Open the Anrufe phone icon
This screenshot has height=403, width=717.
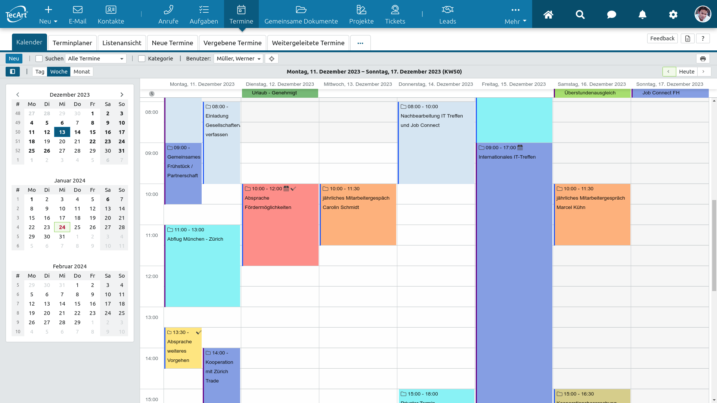(168, 10)
